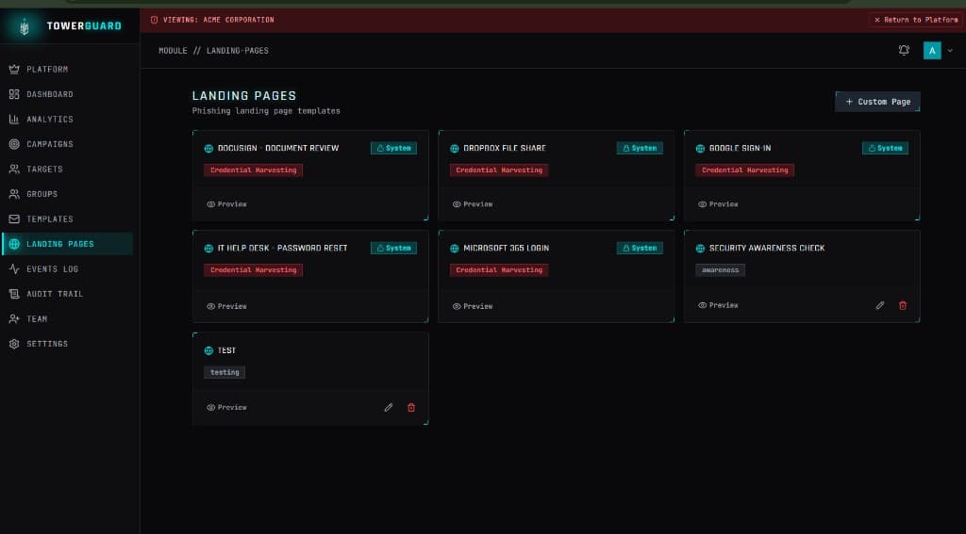Click Credential Harvesting tag on IT Help Desk card
The width and height of the screenshot is (966, 534).
253,270
